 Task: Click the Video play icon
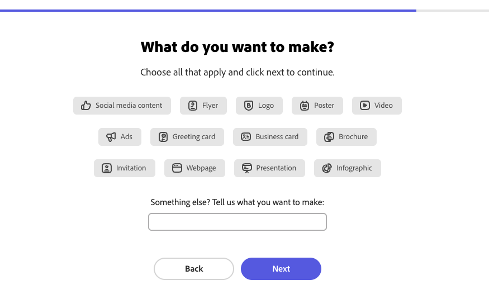coord(365,106)
